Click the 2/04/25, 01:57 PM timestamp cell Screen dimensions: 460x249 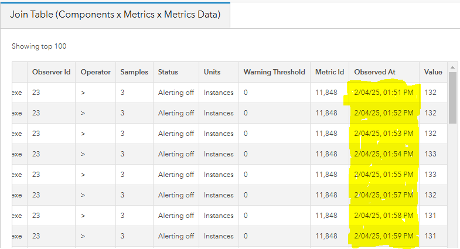(384, 195)
